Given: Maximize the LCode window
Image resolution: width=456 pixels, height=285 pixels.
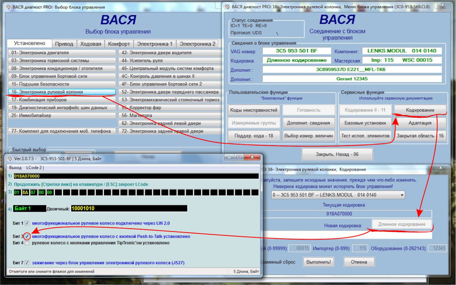Looking at the screenshot, I should click(239, 157).
